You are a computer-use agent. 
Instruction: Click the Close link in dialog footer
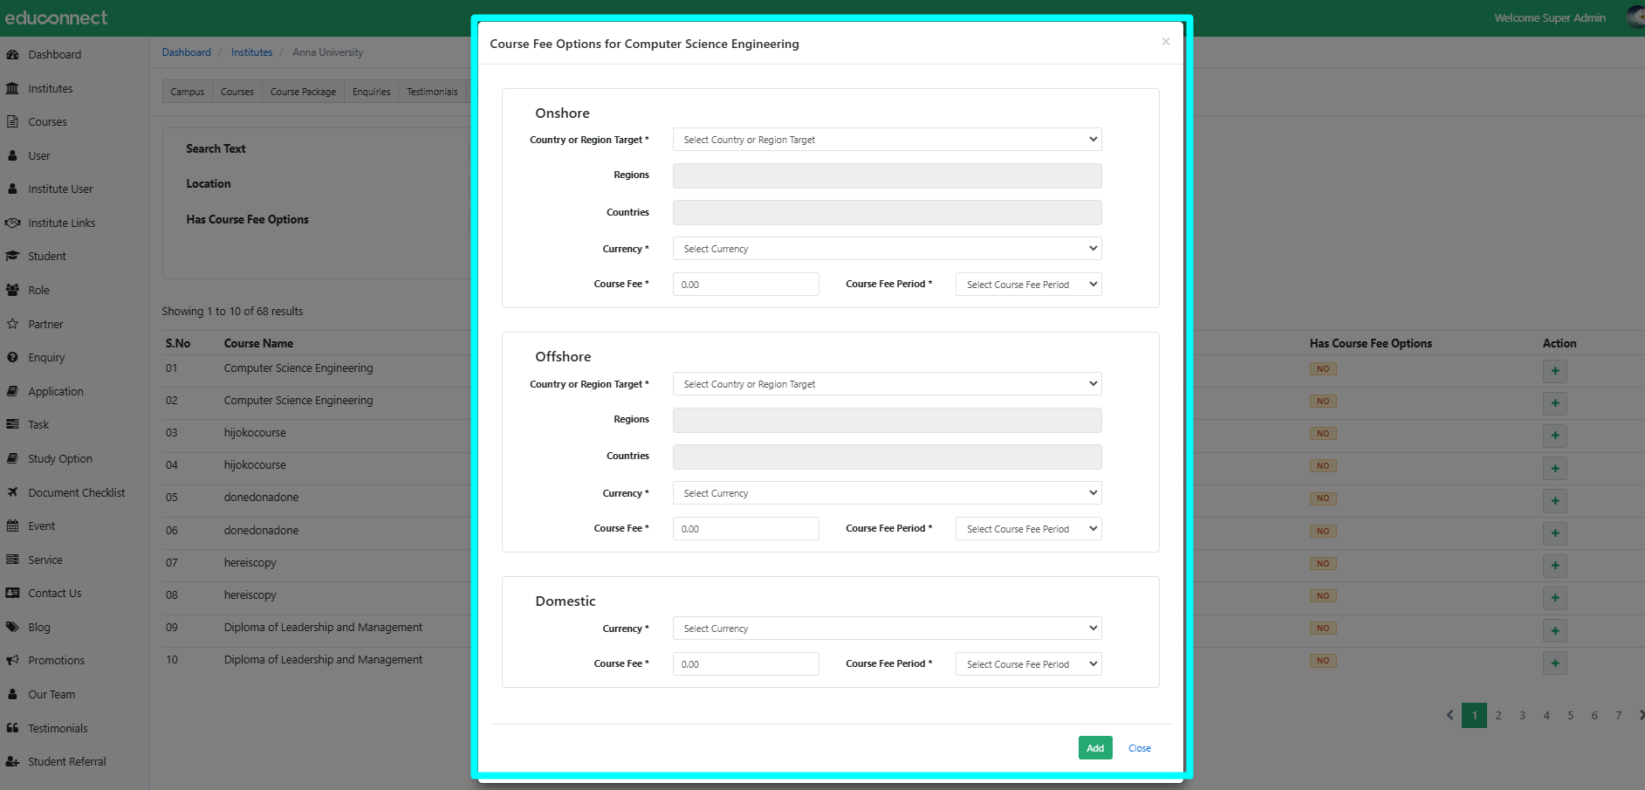click(x=1140, y=748)
